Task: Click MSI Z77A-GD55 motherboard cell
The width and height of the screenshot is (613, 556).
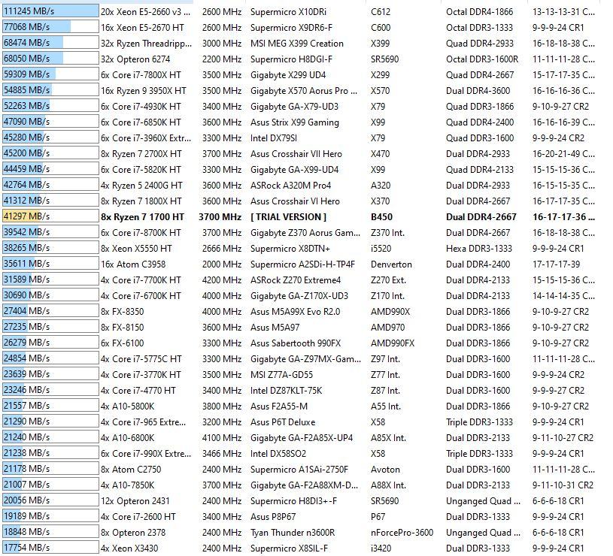Action: 281,375
